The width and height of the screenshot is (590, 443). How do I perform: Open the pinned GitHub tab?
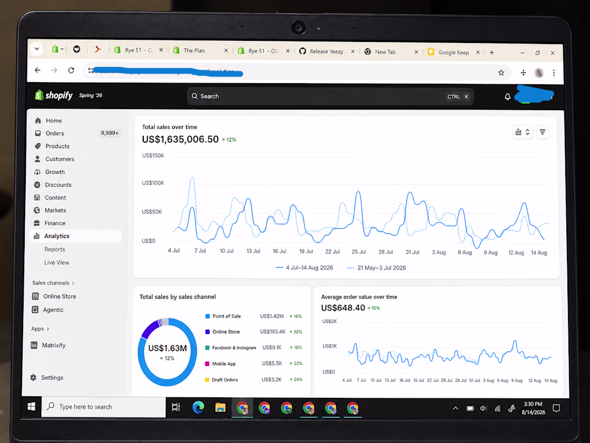77,49
